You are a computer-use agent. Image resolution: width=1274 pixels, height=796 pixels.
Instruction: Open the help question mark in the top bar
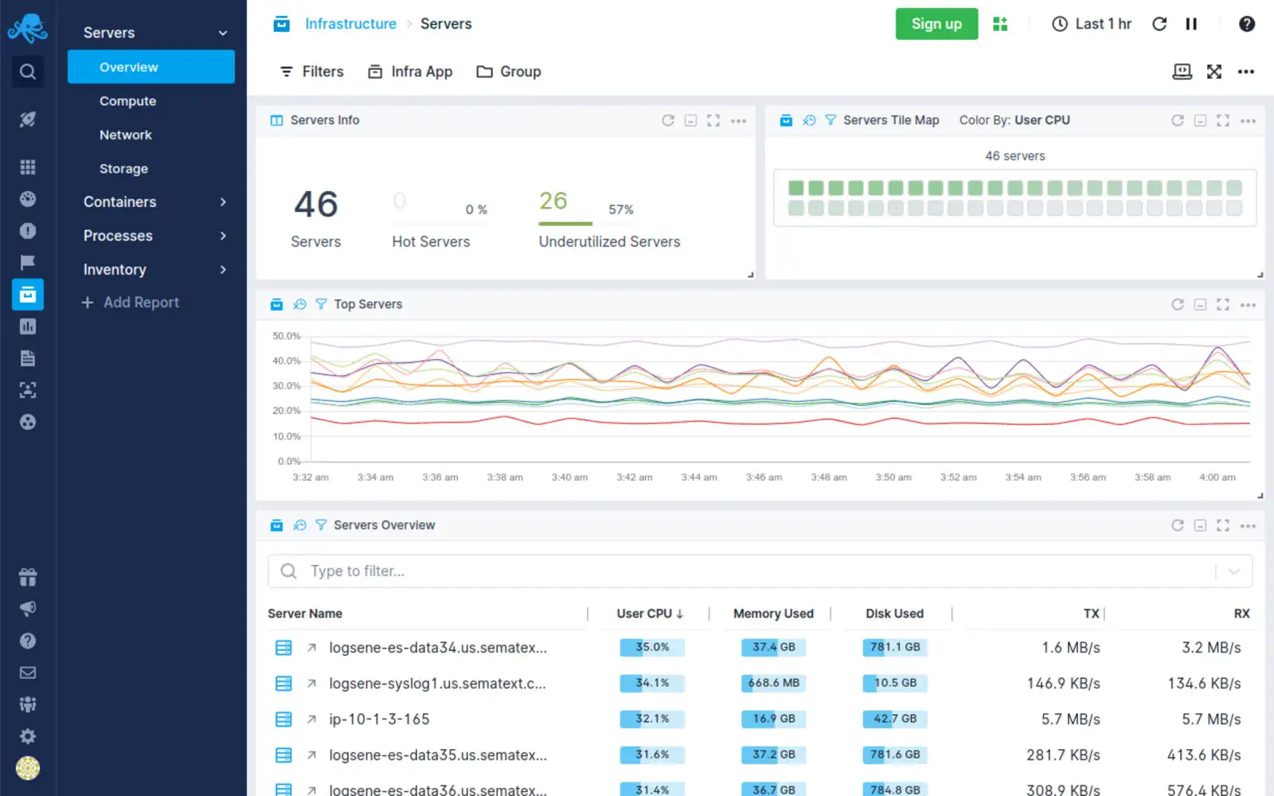pyautogui.click(x=1247, y=24)
